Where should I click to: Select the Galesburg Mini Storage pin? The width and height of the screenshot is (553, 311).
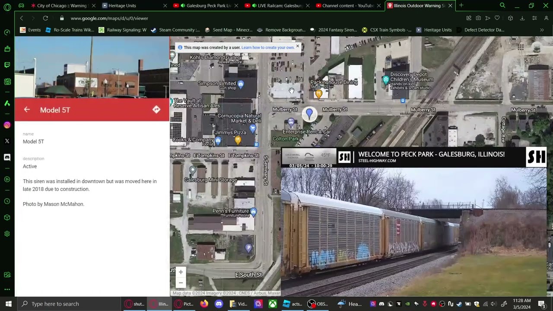pyautogui.click(x=193, y=170)
